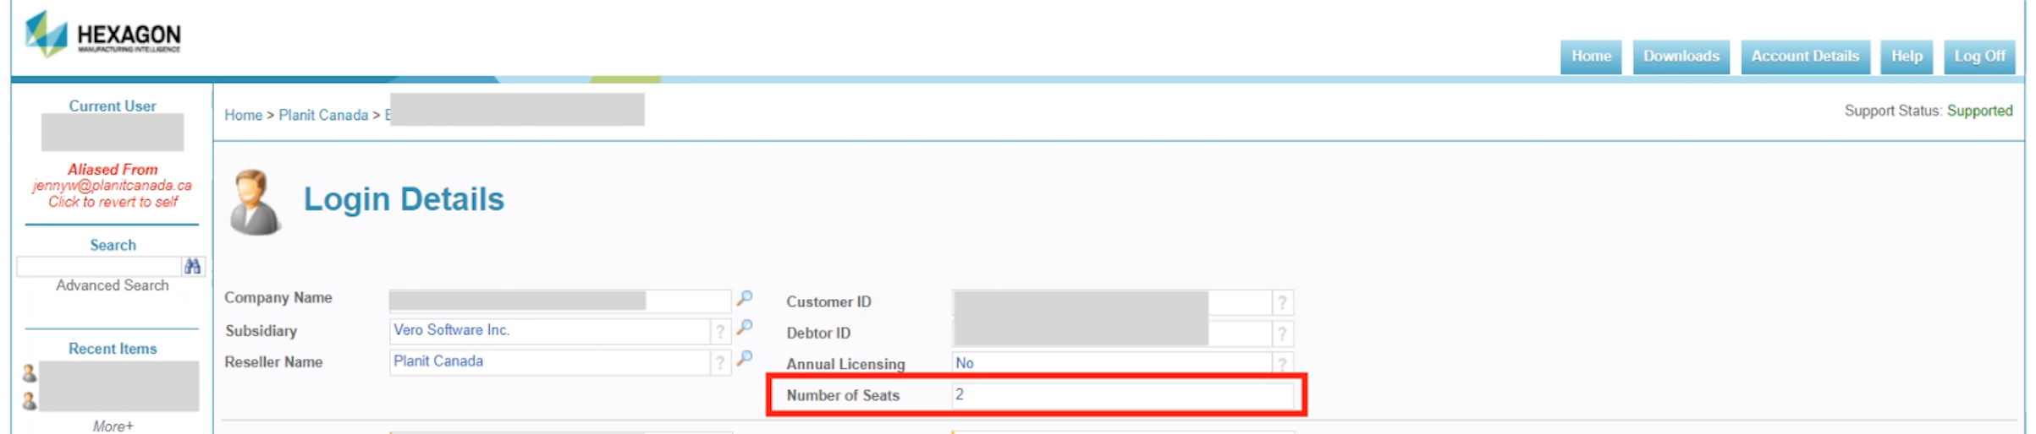Click the Login Details user avatar icon

click(255, 202)
